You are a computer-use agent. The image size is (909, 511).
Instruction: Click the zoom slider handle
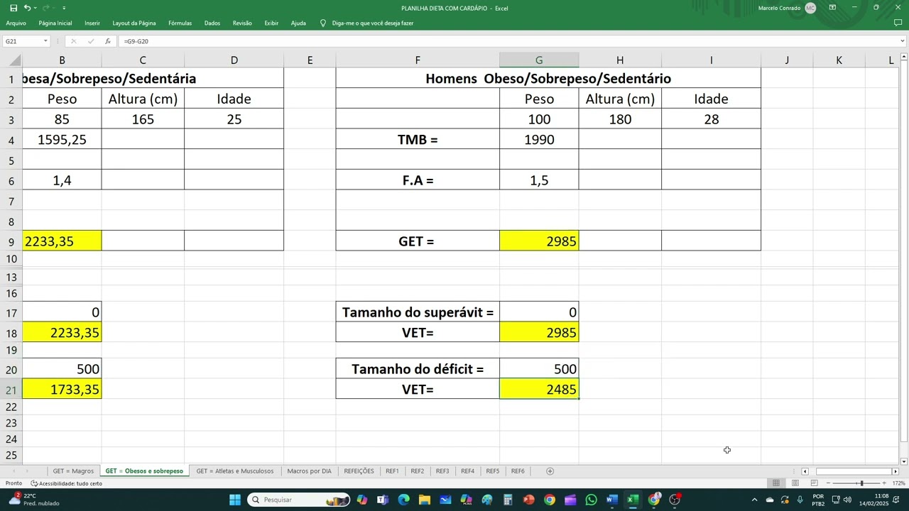click(861, 483)
